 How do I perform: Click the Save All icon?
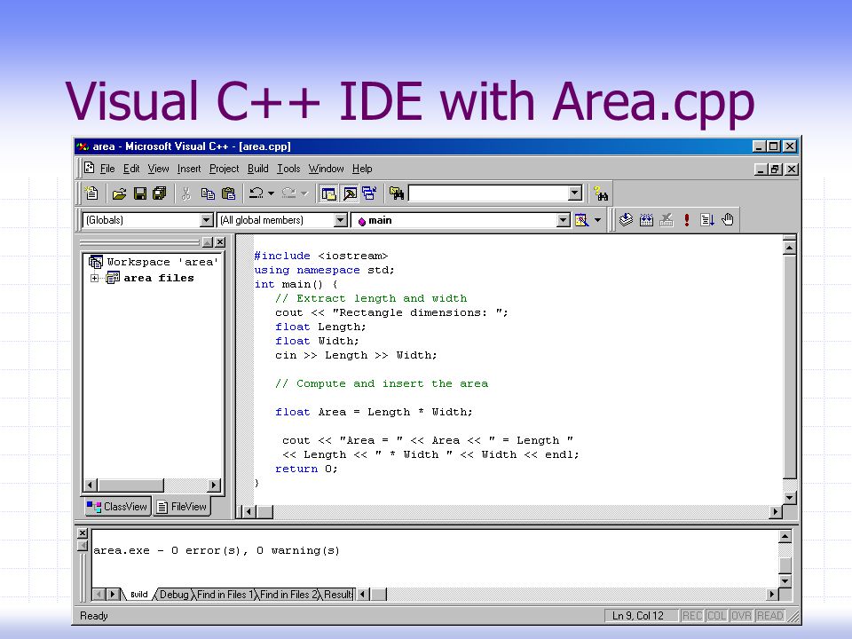159,193
